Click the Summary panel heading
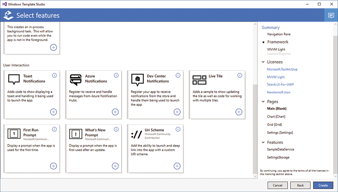 (x=270, y=27)
